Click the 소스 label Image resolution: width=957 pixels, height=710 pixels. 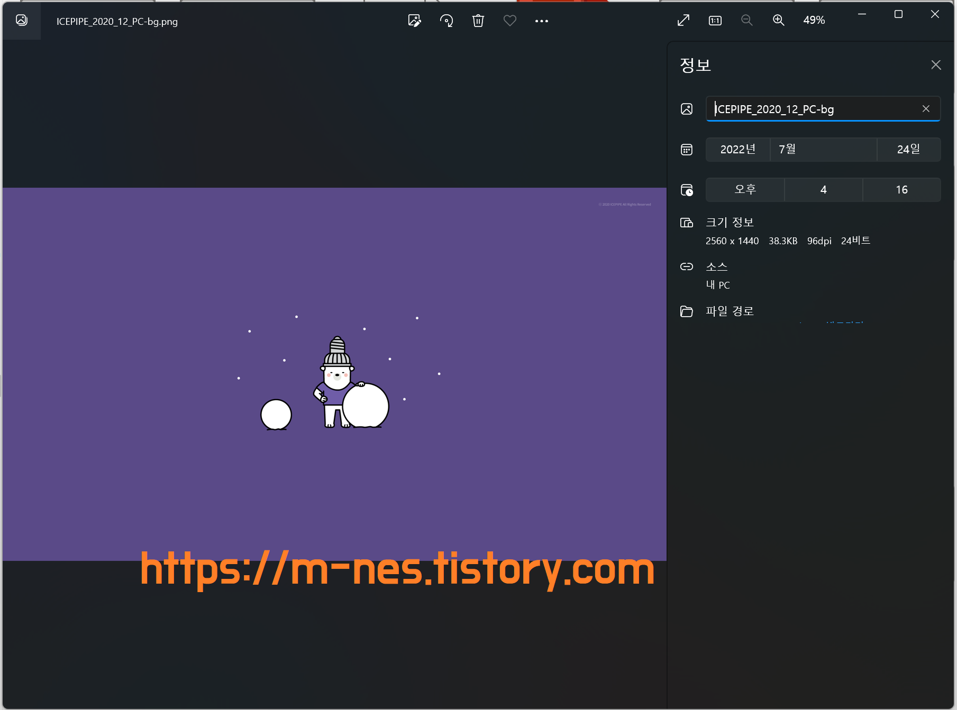pos(717,266)
